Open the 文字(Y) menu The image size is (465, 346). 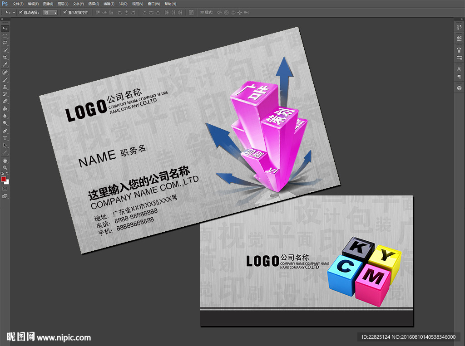tap(78, 4)
